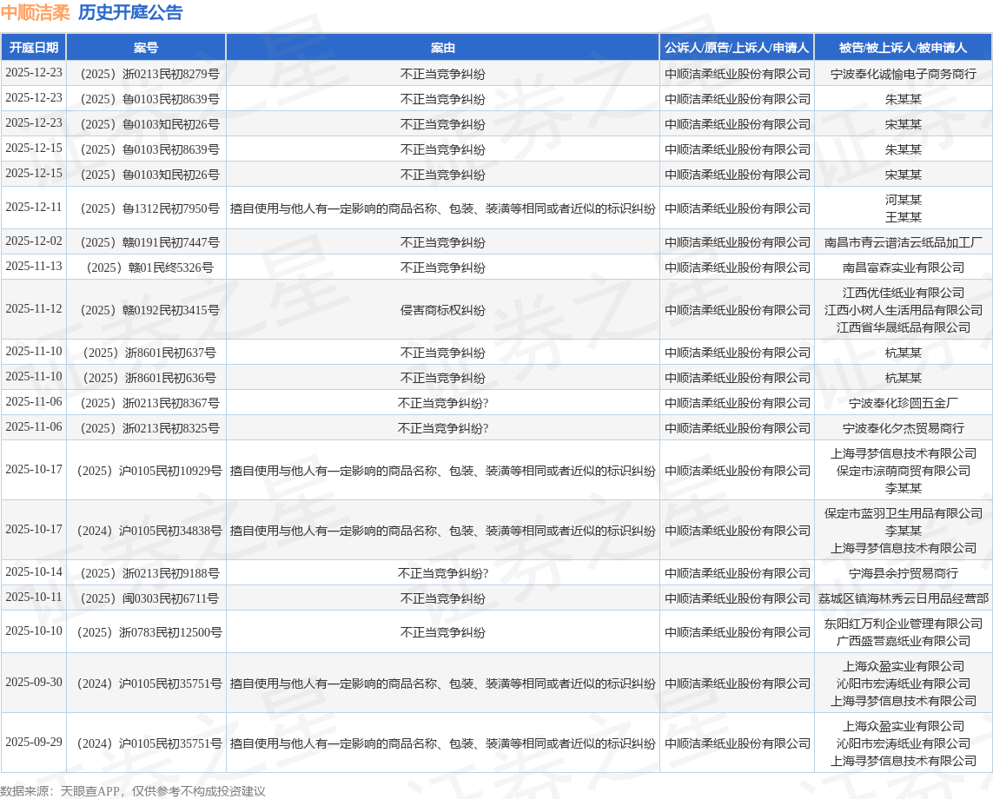This screenshot has height=799, width=993.
Task: Click the hearing date 2025-09-29
Action: [34, 742]
